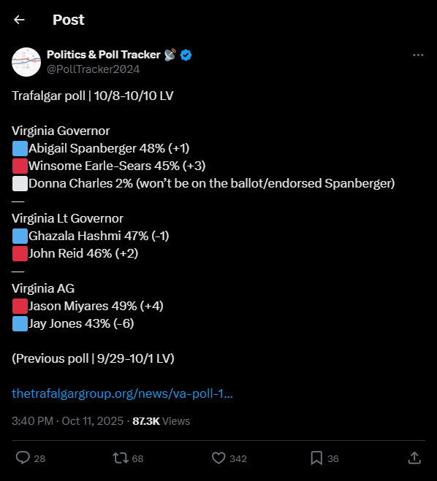This screenshot has width=437, height=481.
Task: Click the satellite dish emoji beside name
Action: (x=170, y=55)
